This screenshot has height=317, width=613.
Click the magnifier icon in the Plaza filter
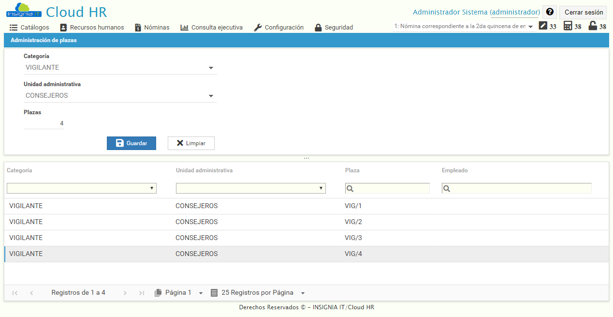350,188
